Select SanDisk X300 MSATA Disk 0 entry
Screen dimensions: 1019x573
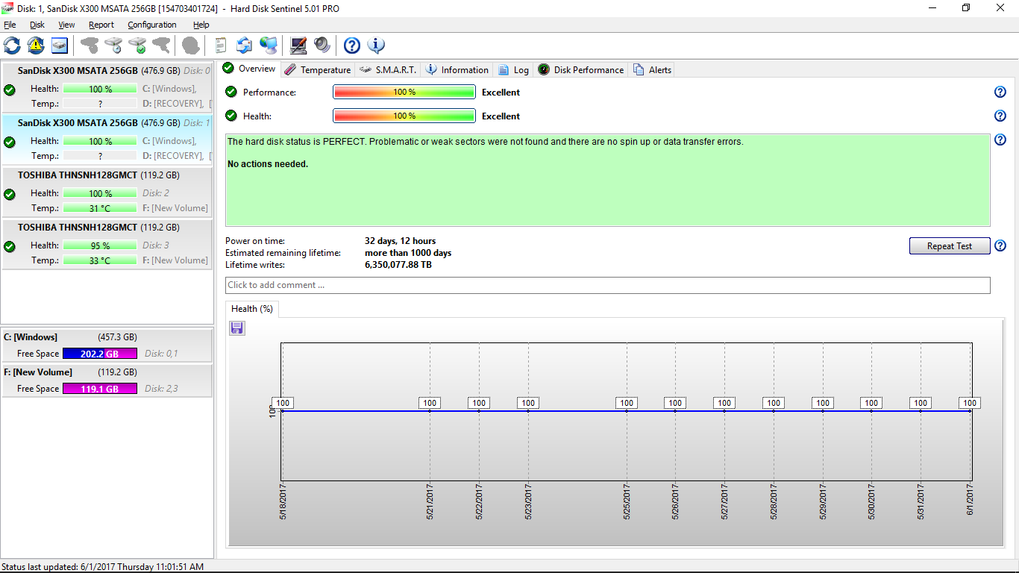pos(107,87)
